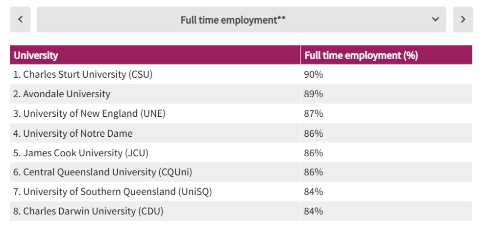Click the 90% employment value

coord(314,74)
